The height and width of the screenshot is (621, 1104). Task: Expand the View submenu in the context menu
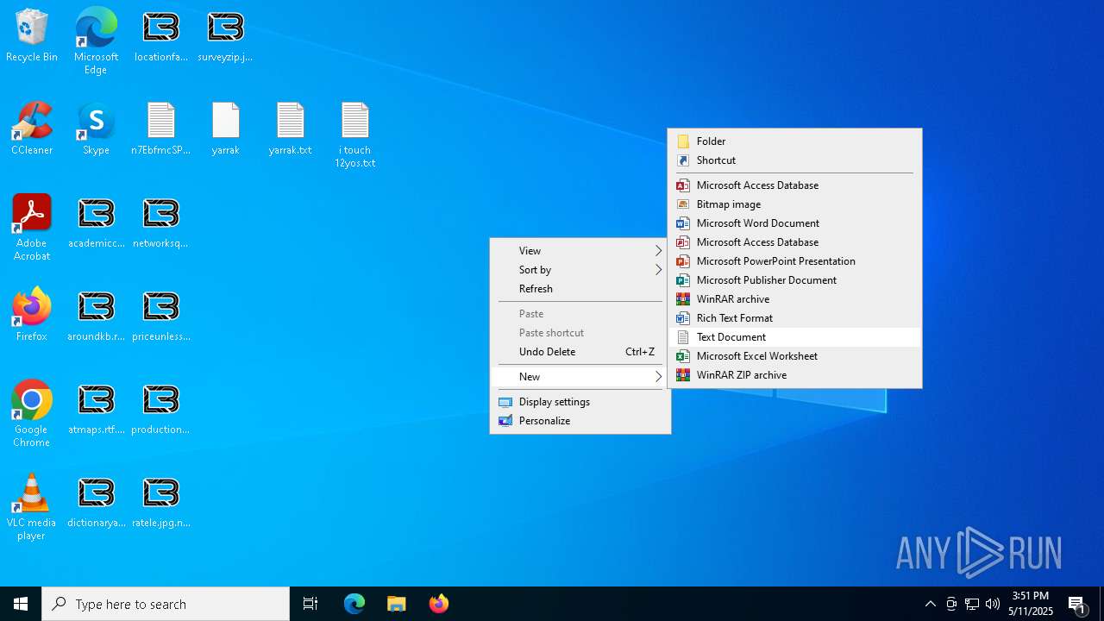tap(580, 251)
